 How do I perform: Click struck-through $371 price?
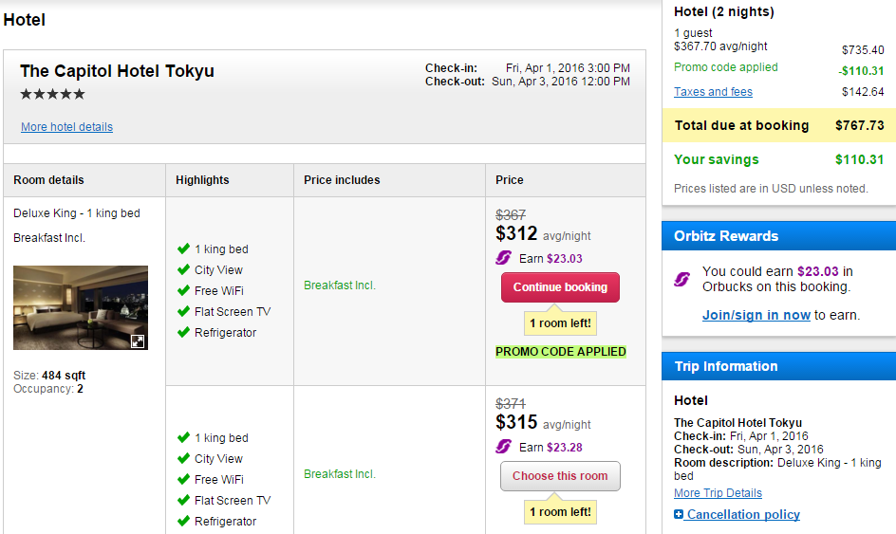click(x=511, y=404)
